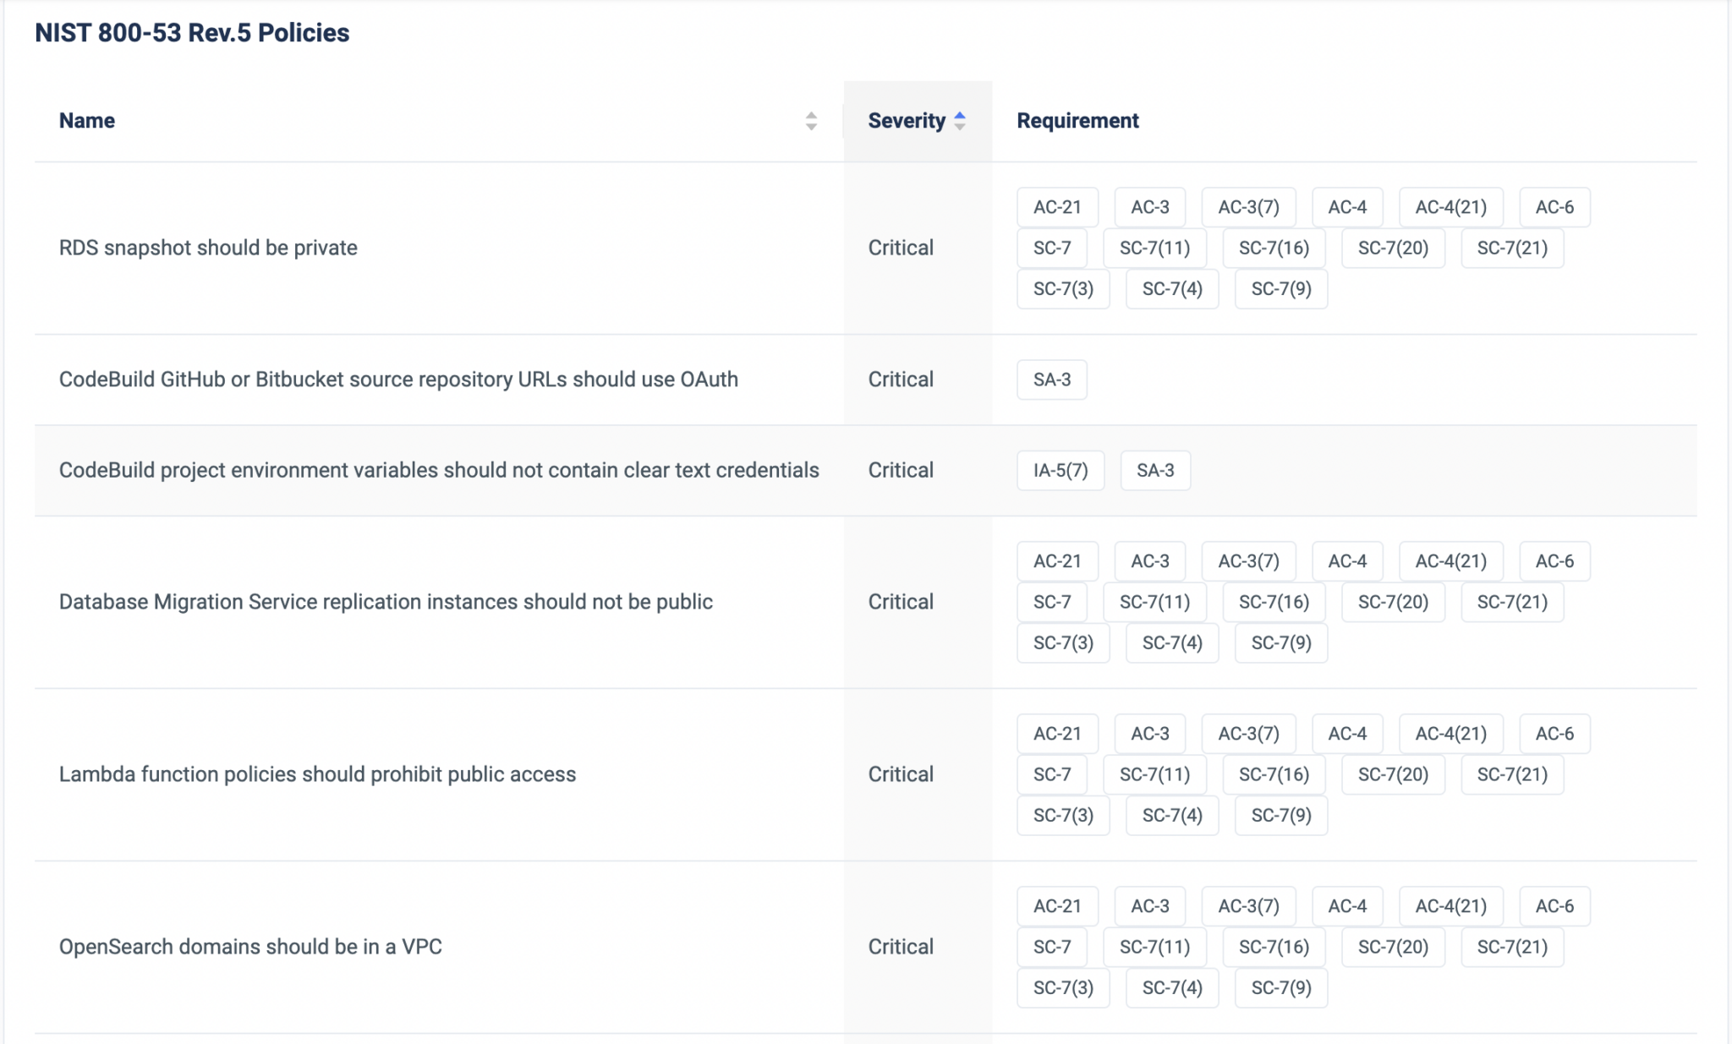Screen dimensions: 1732x1044
Task: Click the Name column sort arrows
Action: (x=811, y=121)
